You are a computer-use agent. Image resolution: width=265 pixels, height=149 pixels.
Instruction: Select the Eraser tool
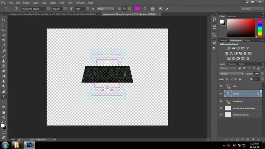pos(4,71)
